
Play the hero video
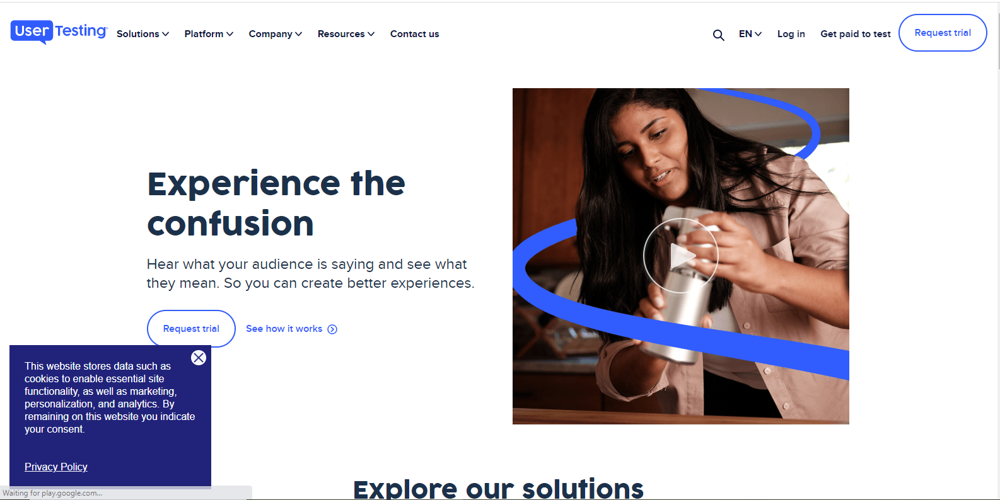coord(681,256)
